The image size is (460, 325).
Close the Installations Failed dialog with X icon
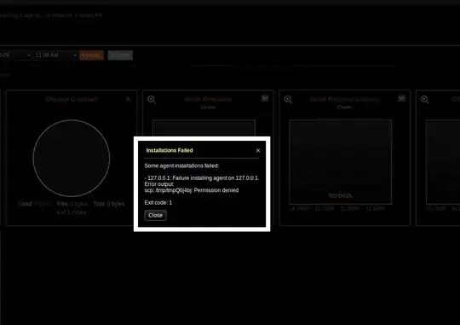click(x=258, y=150)
